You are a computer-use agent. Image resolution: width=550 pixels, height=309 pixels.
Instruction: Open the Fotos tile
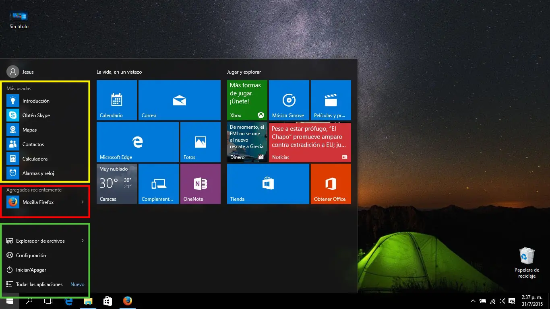coord(201,142)
